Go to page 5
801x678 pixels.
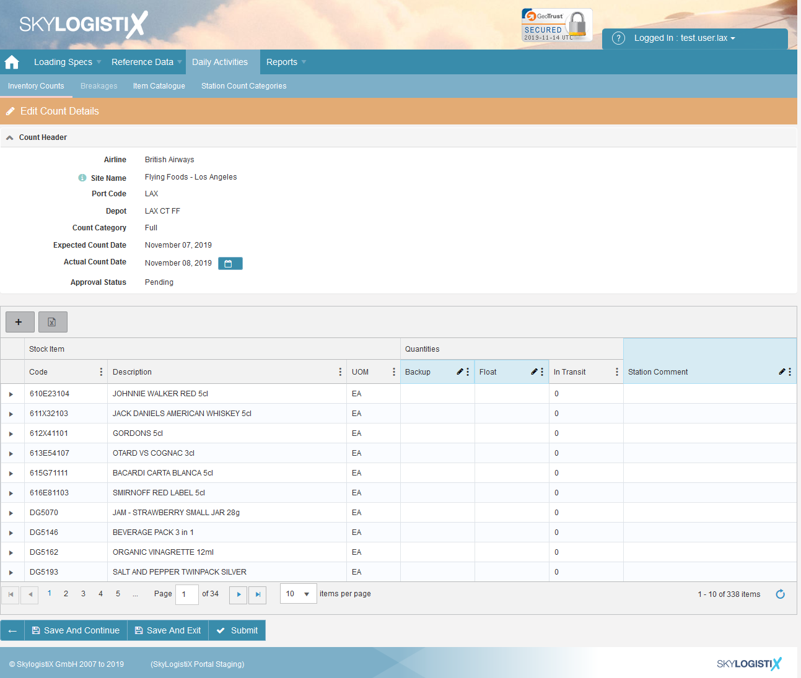pyautogui.click(x=118, y=594)
